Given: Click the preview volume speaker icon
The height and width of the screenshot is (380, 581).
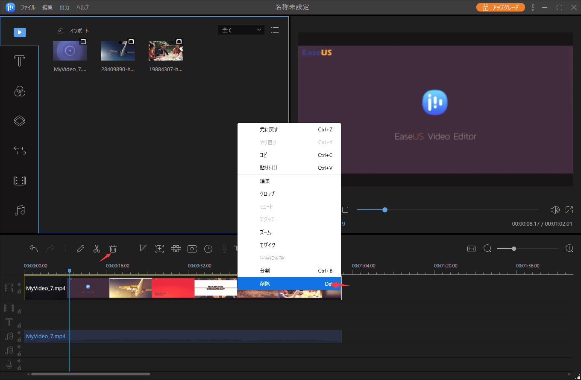Looking at the screenshot, I should tap(555, 210).
